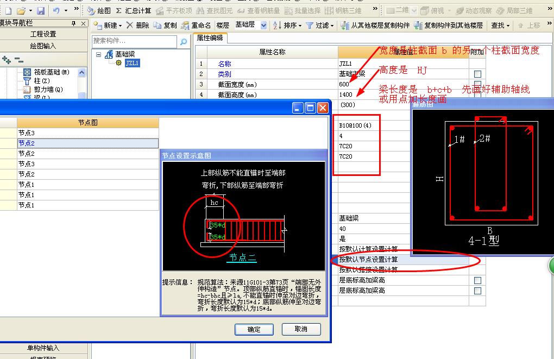Screen dimensions: 554x359
Task: Click the open folder icon
Action: pos(21,11)
